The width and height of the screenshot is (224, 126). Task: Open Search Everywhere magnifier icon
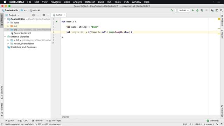(x=221, y=10)
